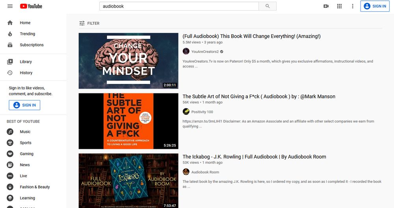Open the Positivity 100 channel name link
The width and height of the screenshot is (394, 208).
pos(202,112)
